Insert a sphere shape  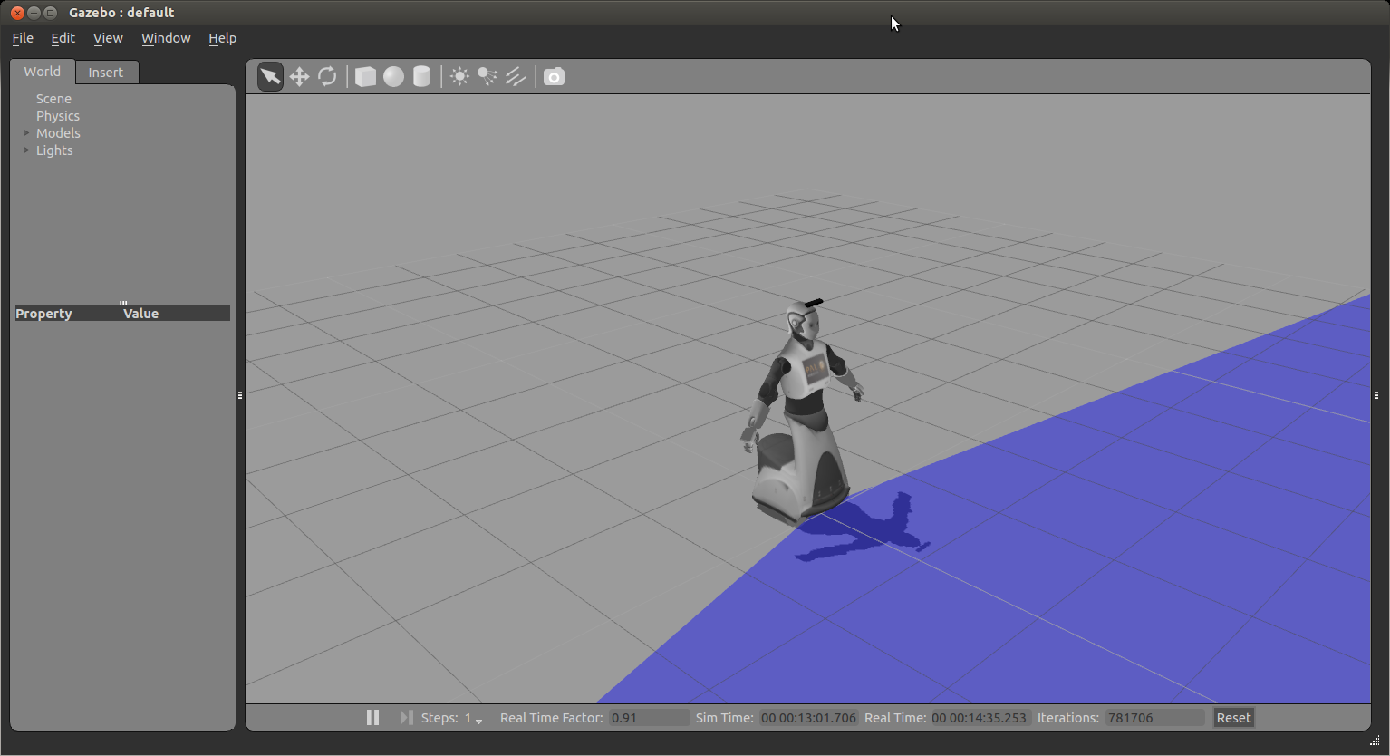click(393, 77)
